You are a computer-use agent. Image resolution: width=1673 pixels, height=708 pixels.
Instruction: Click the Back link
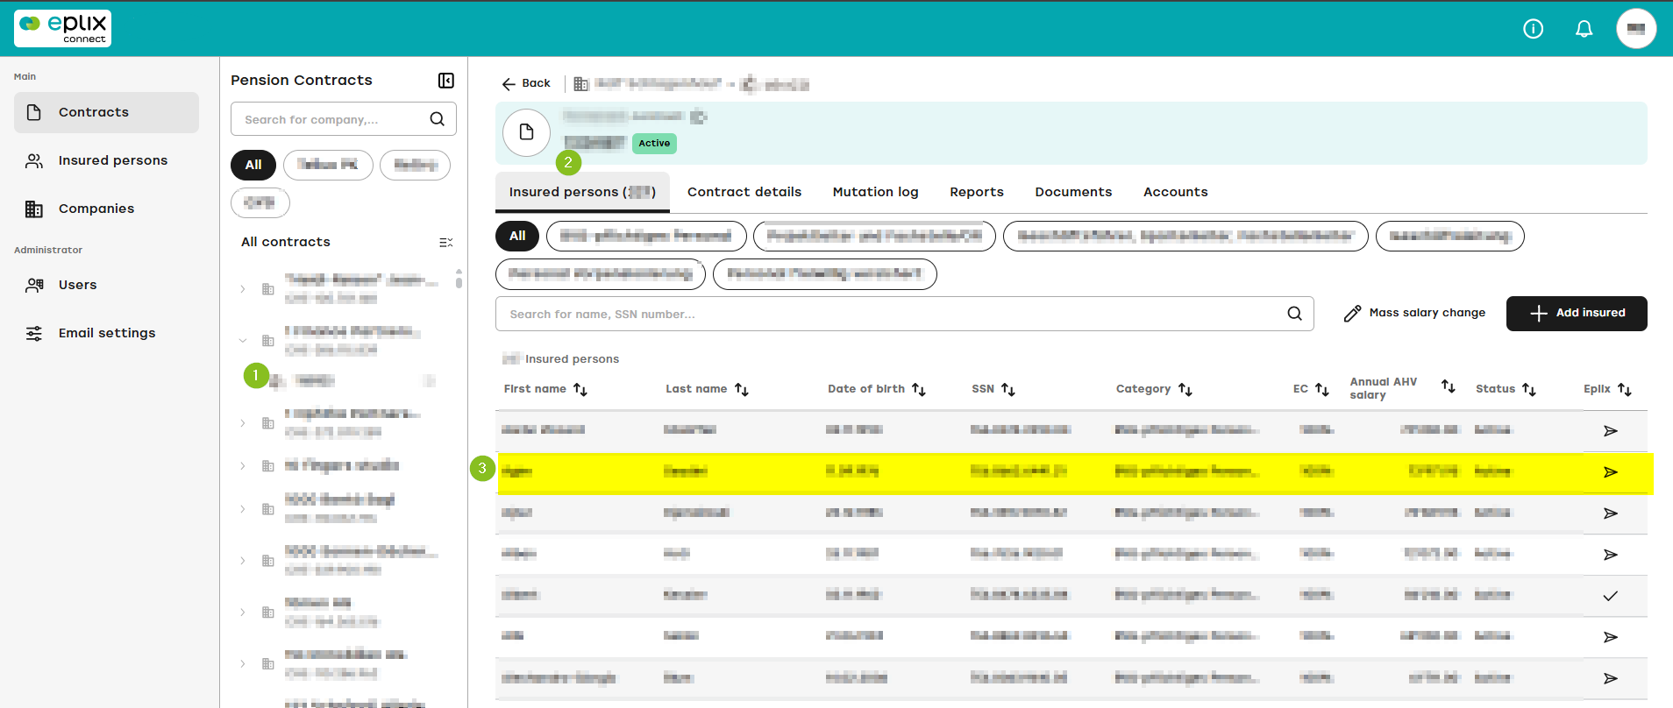pos(526,84)
